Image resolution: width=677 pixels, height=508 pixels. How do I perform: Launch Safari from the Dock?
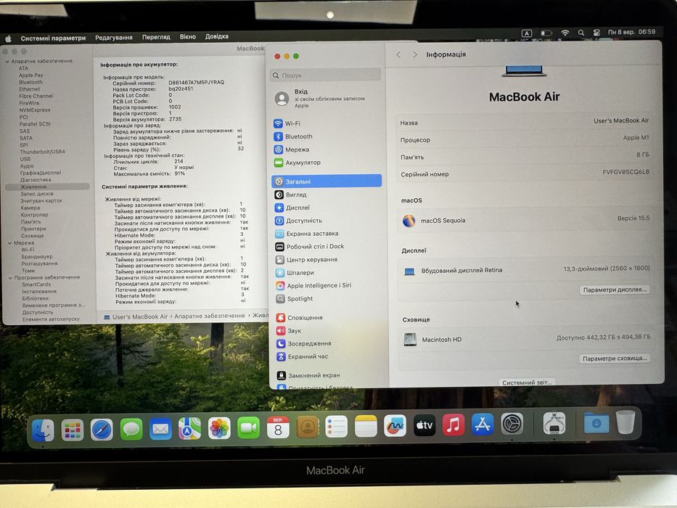point(102,430)
